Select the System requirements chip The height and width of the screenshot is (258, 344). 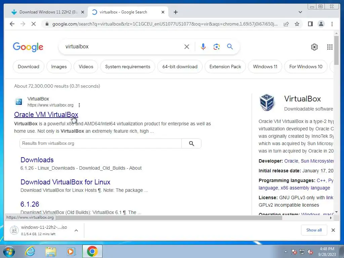[127, 67]
